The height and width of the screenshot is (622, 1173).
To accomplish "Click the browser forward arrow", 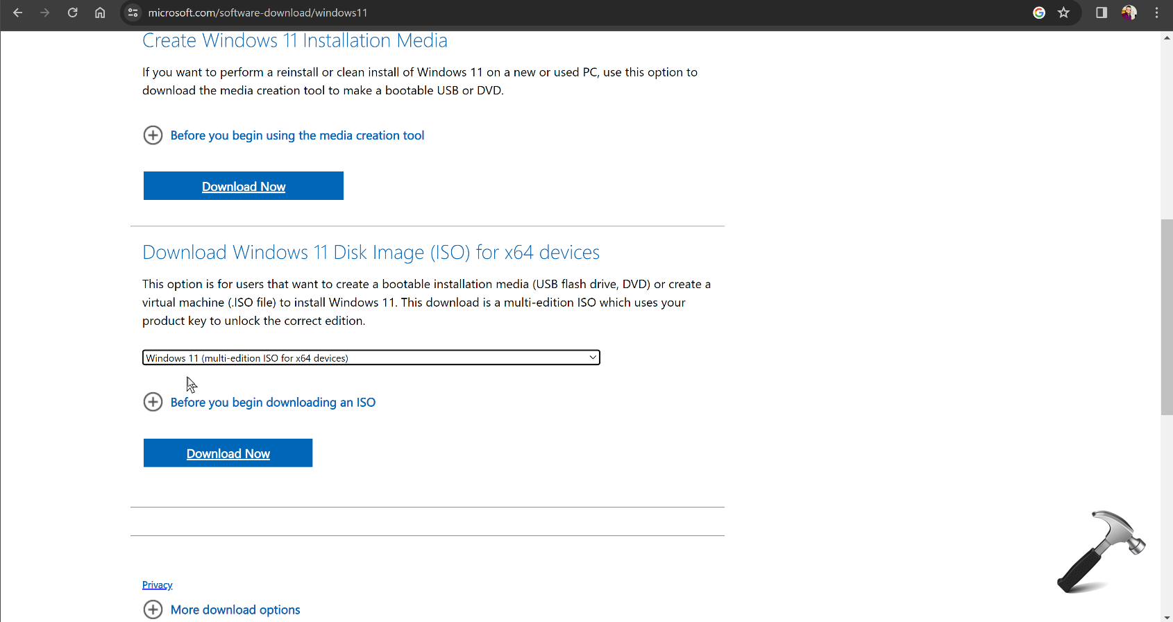I will tap(45, 12).
